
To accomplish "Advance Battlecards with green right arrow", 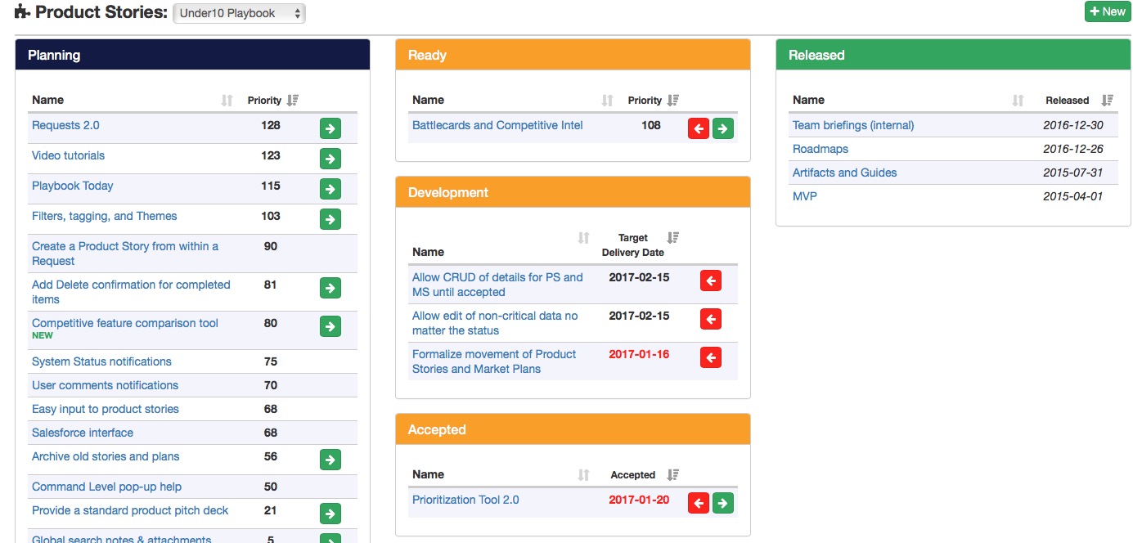I will (x=723, y=128).
